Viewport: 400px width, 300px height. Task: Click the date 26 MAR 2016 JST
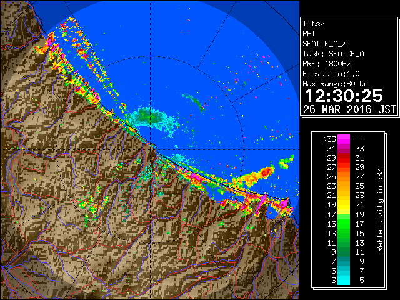tap(350, 109)
